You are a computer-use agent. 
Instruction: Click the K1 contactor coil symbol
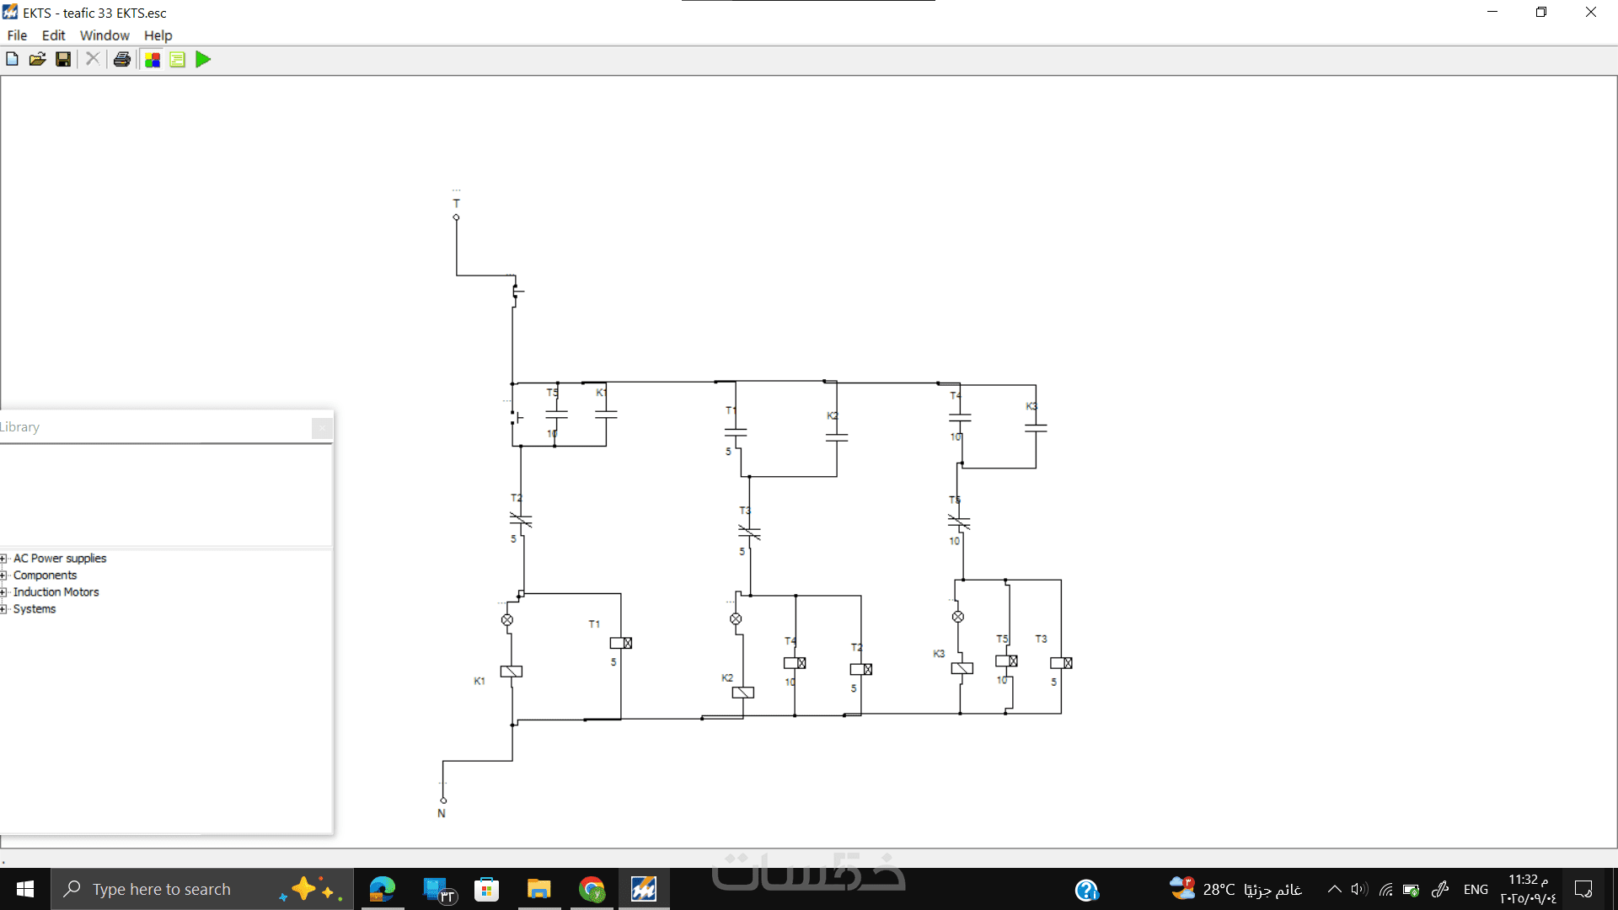point(512,672)
